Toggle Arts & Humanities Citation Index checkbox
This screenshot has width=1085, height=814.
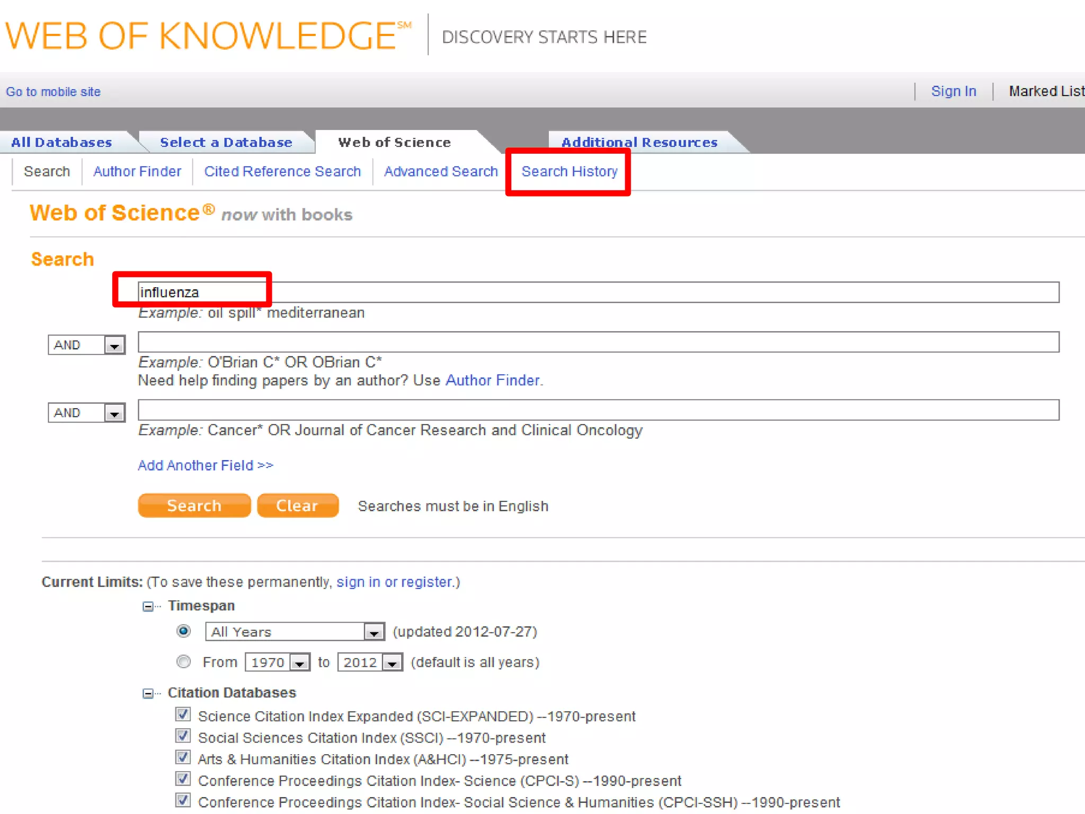click(x=183, y=758)
